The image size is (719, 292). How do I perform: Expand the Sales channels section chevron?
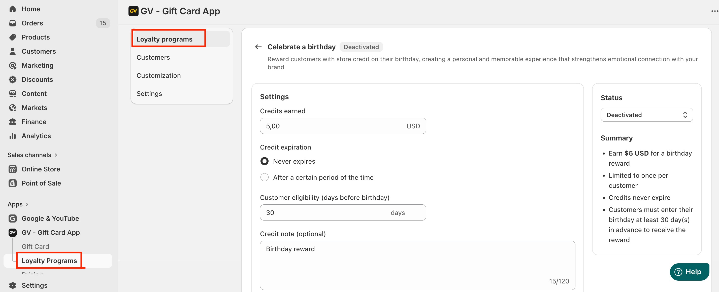pos(56,155)
